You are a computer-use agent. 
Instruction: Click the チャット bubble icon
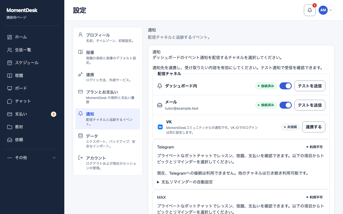click(10, 101)
